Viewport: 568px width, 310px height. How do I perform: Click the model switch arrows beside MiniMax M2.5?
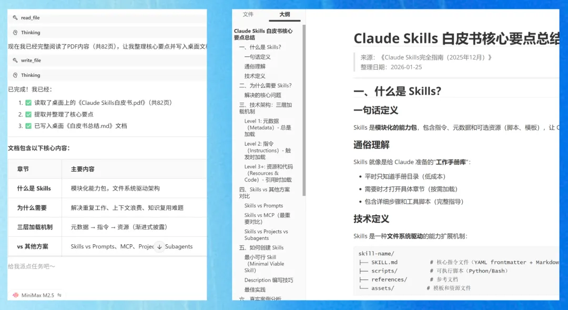pos(59,295)
